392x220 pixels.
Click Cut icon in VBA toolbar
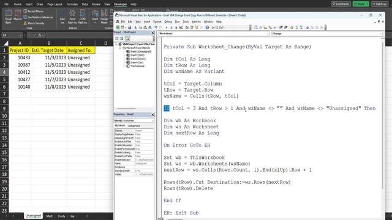click(135, 28)
